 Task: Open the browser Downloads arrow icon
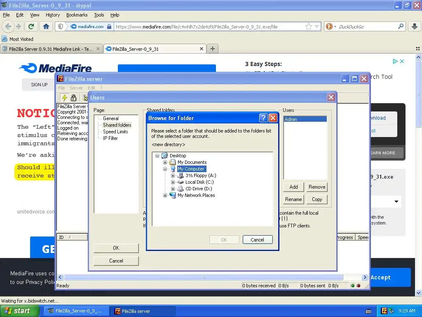(x=415, y=26)
